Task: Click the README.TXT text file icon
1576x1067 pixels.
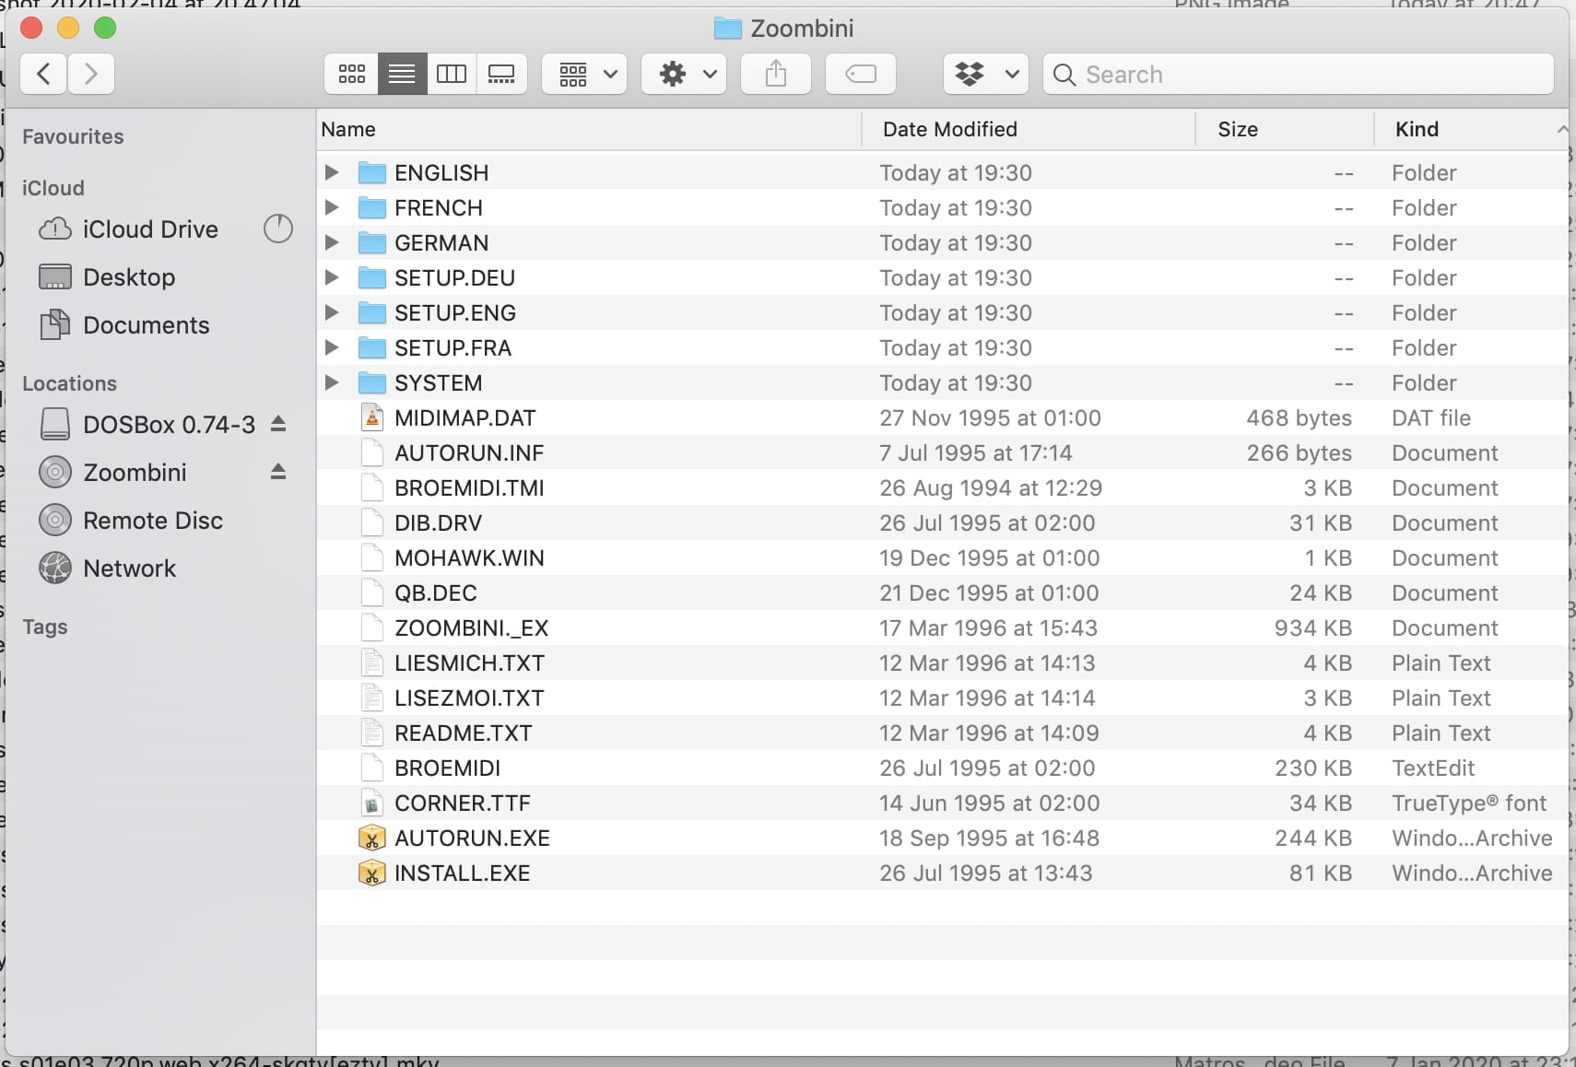Action: click(x=371, y=733)
